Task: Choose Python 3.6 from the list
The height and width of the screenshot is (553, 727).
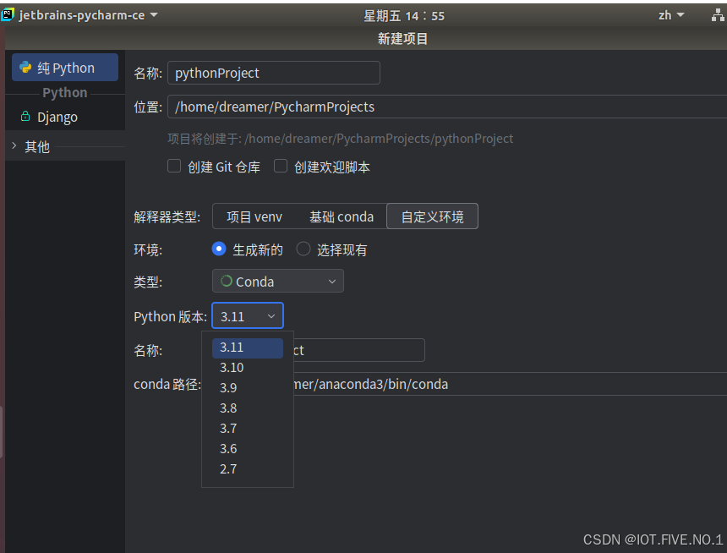Action: (x=248, y=449)
